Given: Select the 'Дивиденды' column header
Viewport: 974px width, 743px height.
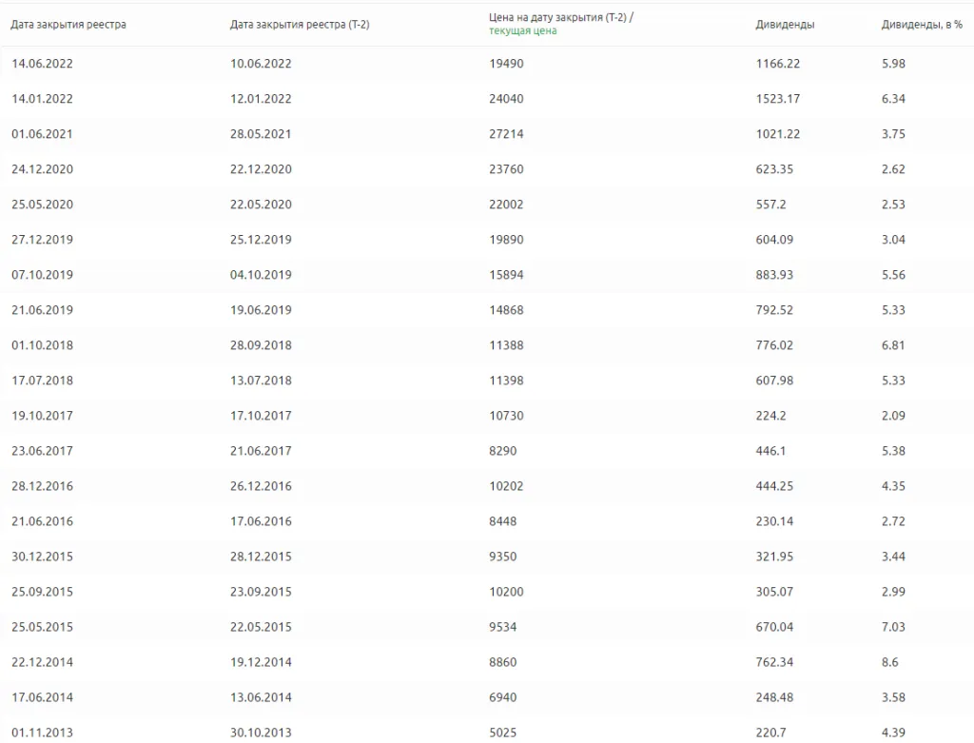Looking at the screenshot, I should [785, 24].
